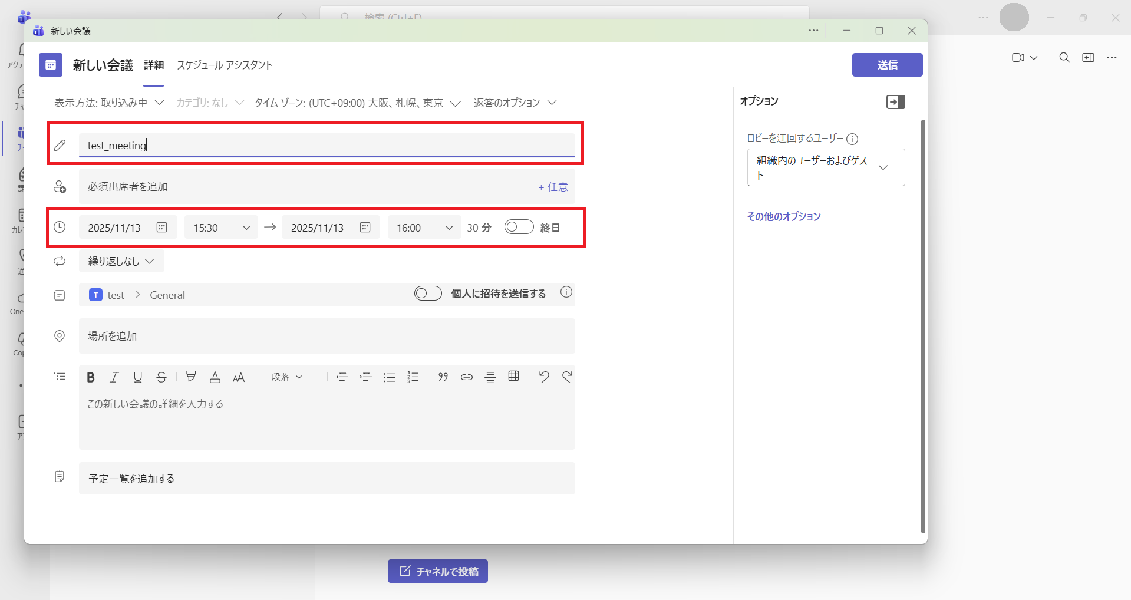Screen dimensions: 1131x600
Task: Open the start date calendar picker
Action: [x=162, y=228]
